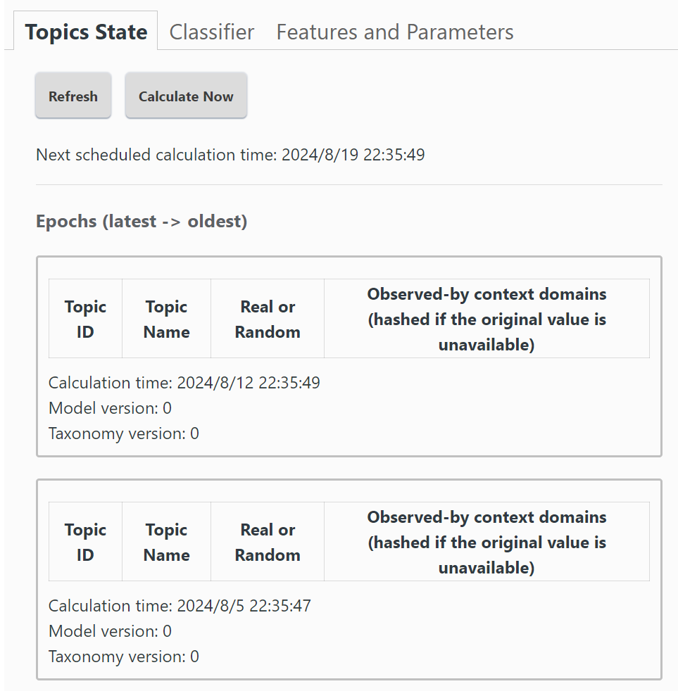This screenshot has height=691, width=678.
Task: Click Model version line under the 2024/8/12 epoch
Action: 110,408
